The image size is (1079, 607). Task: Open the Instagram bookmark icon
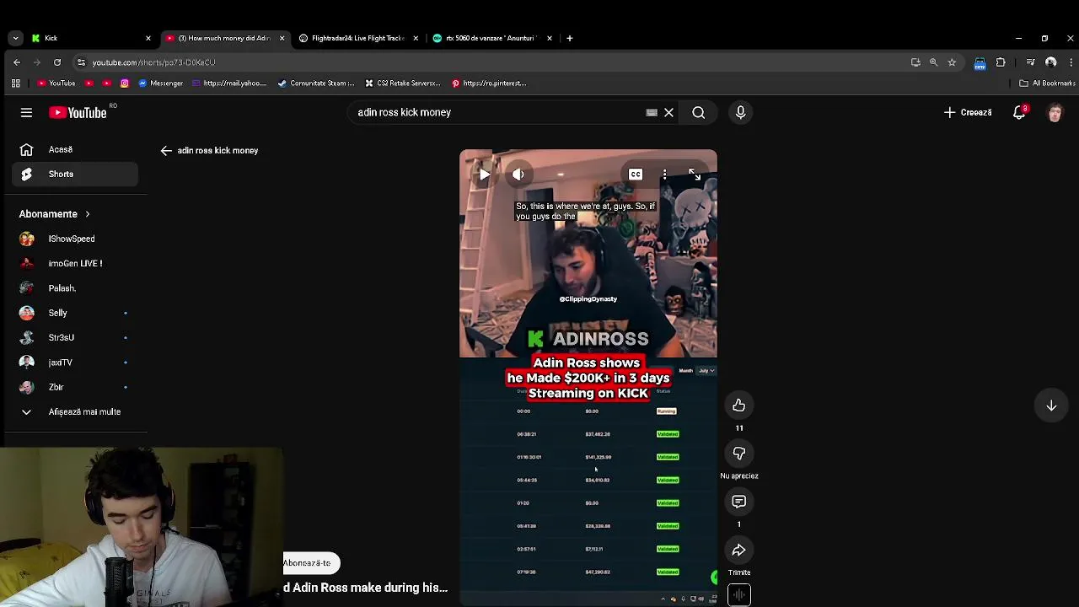pos(125,83)
